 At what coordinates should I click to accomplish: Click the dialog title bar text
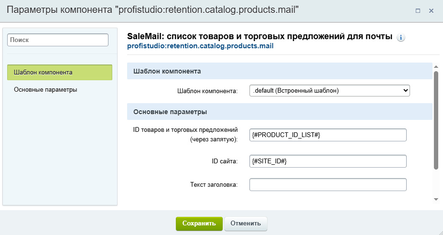point(153,11)
